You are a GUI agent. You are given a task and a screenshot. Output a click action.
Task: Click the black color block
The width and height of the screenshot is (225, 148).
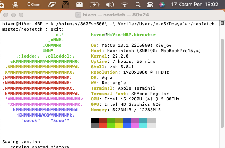[x=95, y=120]
